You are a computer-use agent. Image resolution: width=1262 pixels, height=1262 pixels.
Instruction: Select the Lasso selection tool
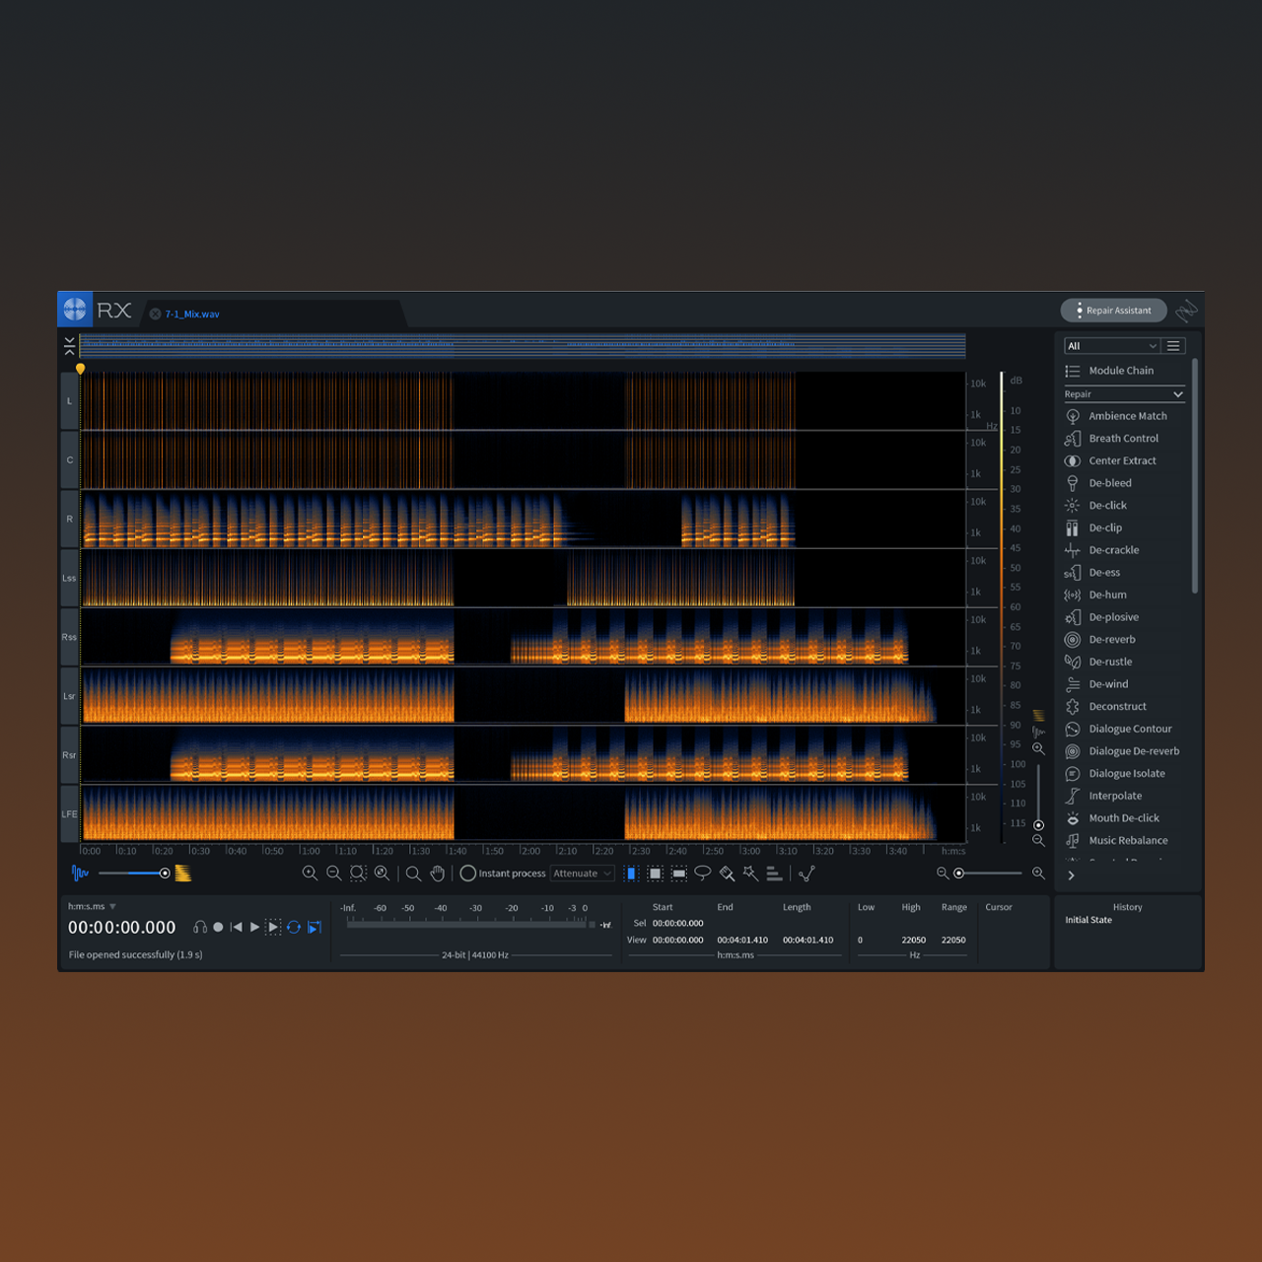(703, 874)
